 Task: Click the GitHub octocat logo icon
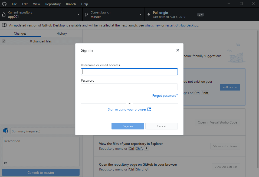[4, 4]
